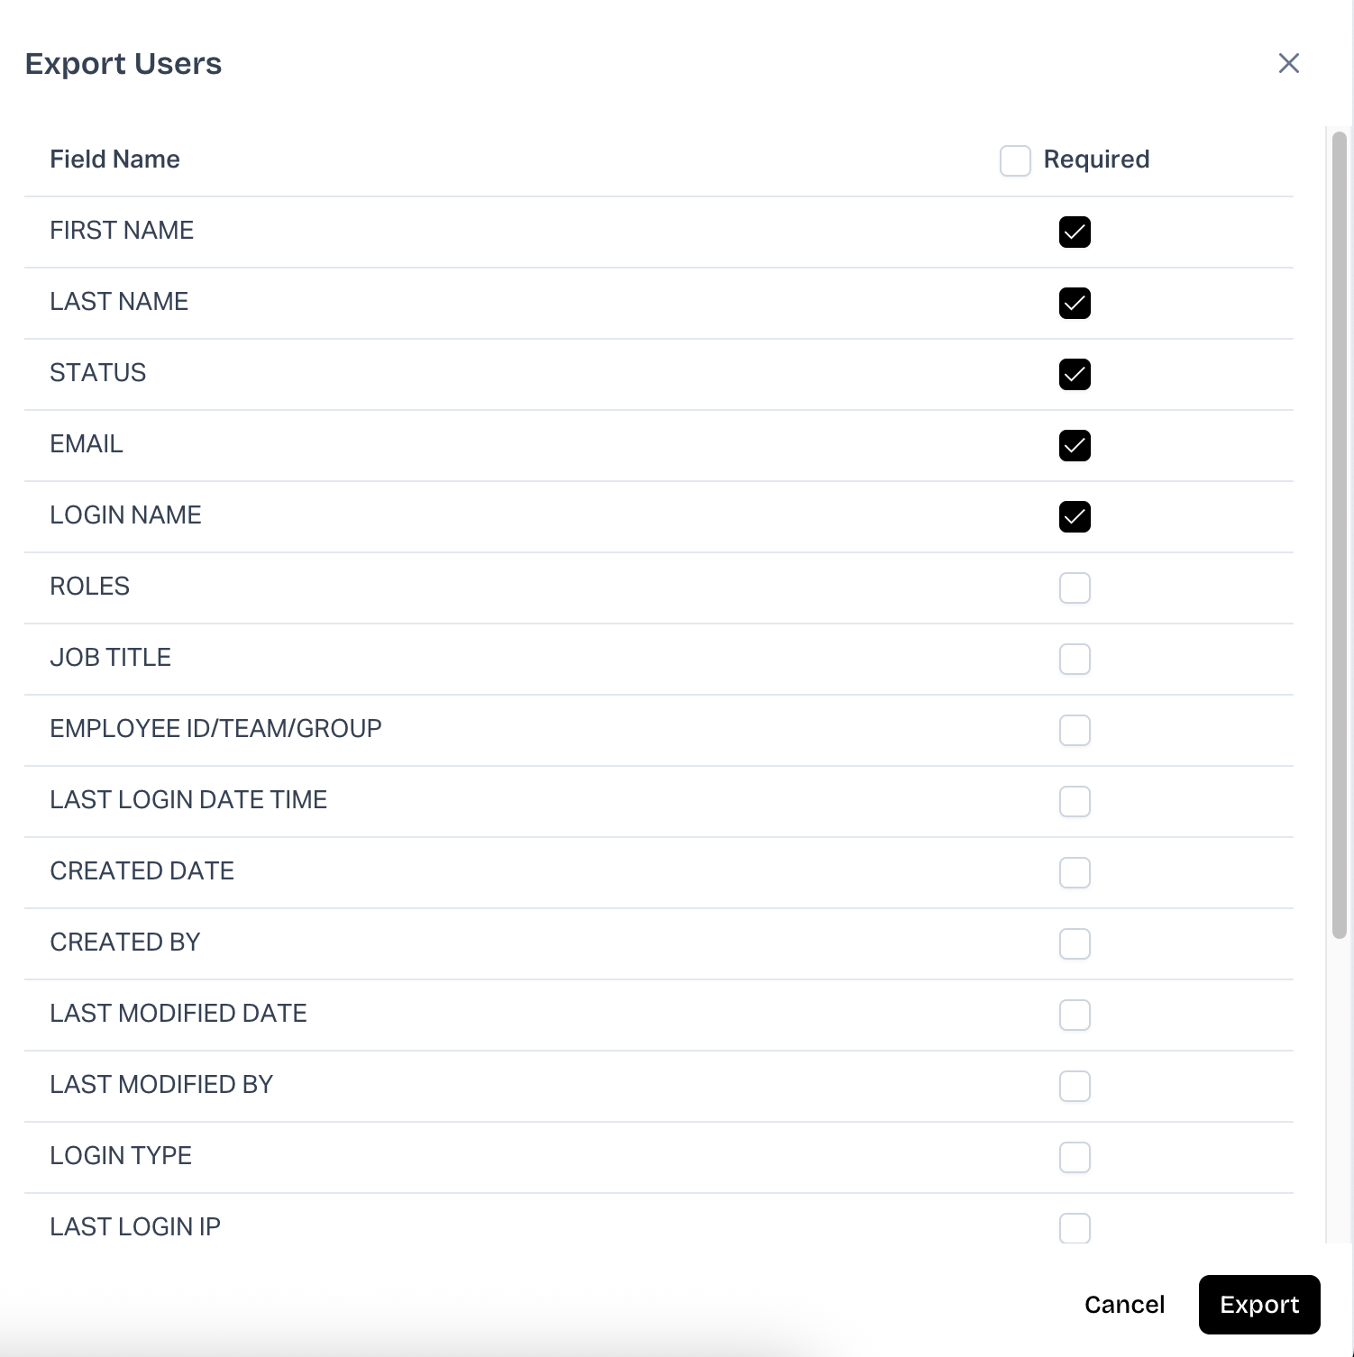
Task: Click the Export button
Action: pyautogui.click(x=1258, y=1304)
